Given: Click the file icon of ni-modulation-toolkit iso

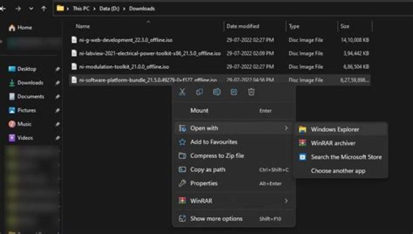Looking at the screenshot, I should (x=74, y=67).
